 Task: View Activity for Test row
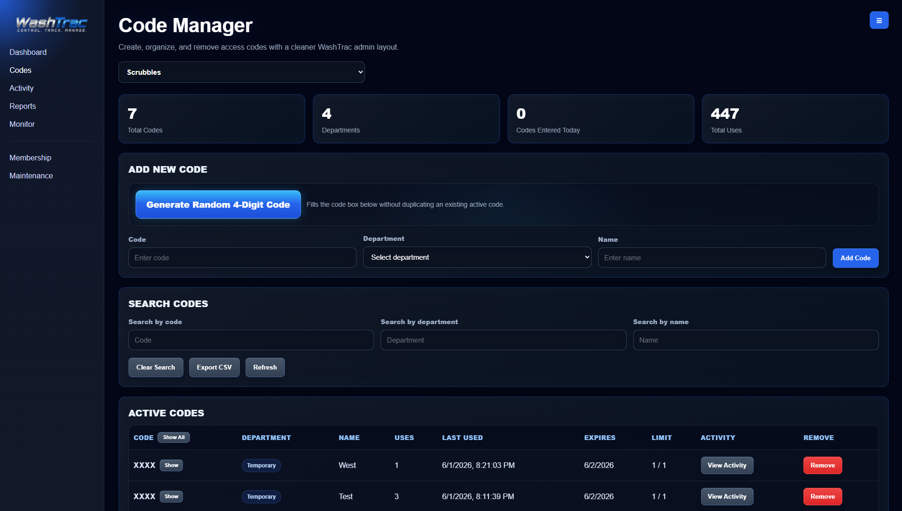(x=727, y=497)
